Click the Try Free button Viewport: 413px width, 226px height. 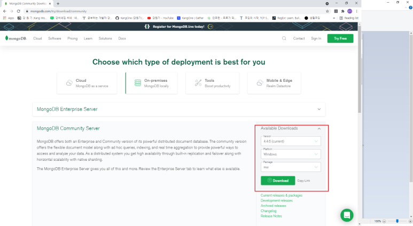pos(340,38)
